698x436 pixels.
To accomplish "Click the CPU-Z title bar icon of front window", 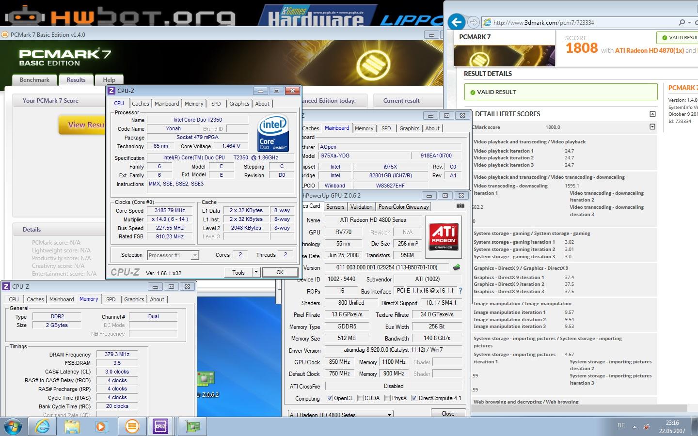I will 112,91.
